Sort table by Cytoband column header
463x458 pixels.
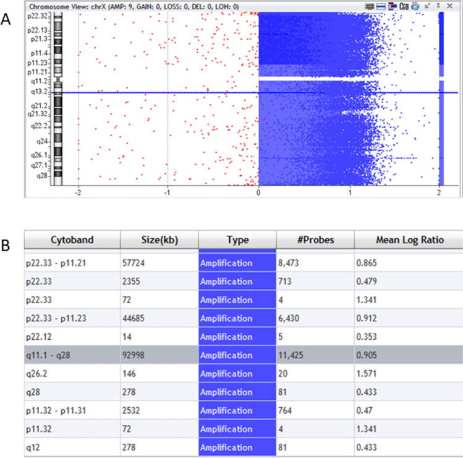pos(72,240)
